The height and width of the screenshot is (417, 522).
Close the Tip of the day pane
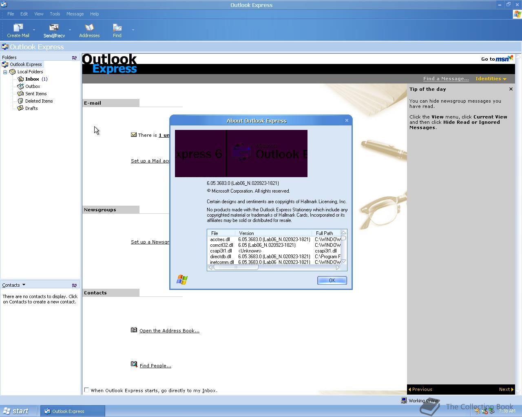coord(511,89)
